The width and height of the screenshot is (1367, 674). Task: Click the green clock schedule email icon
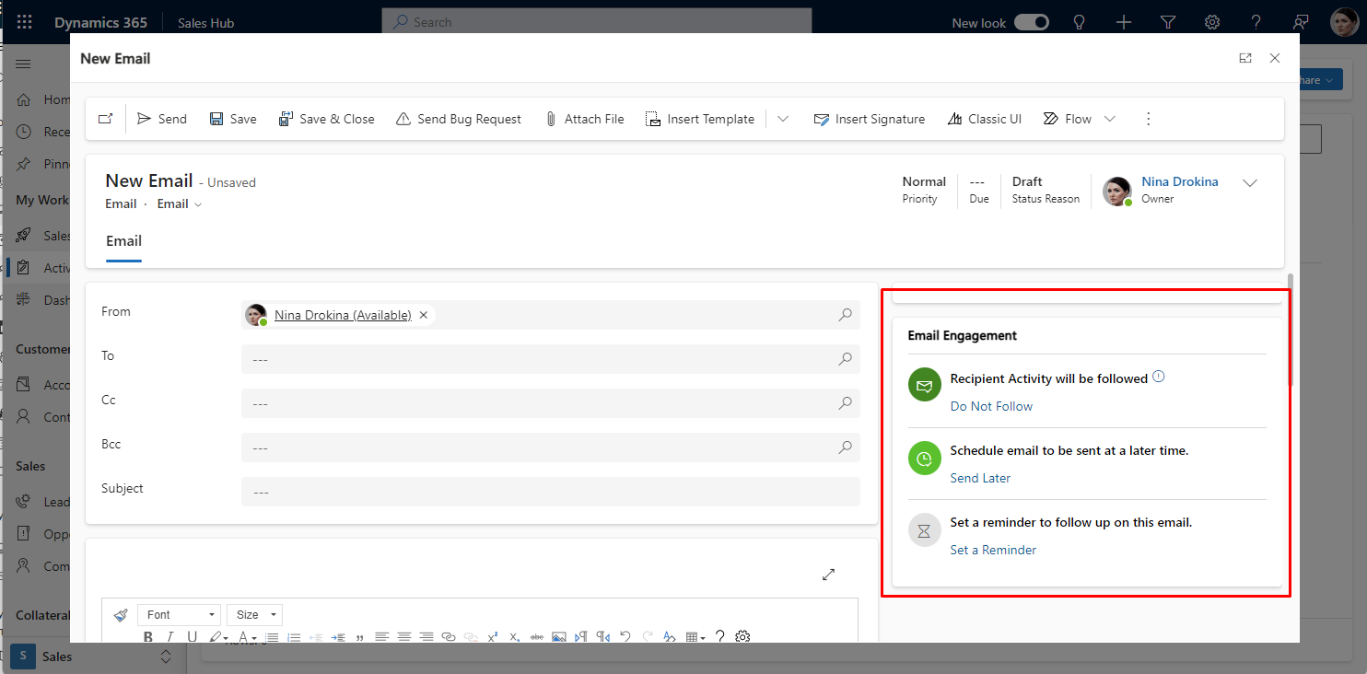point(925,458)
